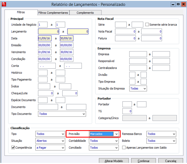Viewport: 187px width, 164px height.
Task: Expand the Previsão dropdown showing Marcados
Action: coord(104,134)
